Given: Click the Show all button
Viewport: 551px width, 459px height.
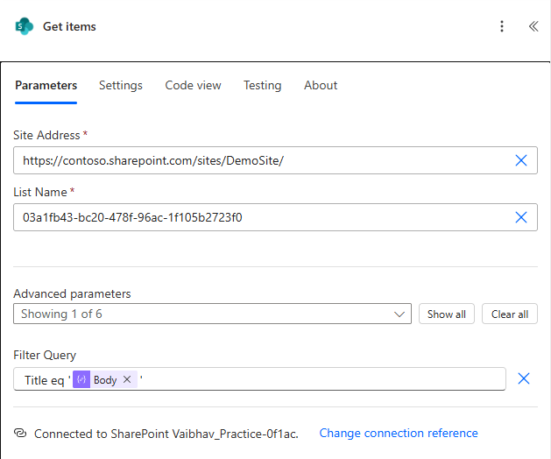Looking at the screenshot, I should [x=446, y=314].
